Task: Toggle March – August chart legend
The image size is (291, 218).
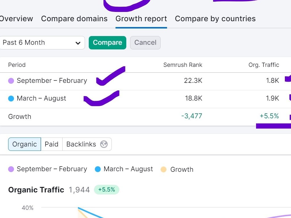Action: (124, 169)
